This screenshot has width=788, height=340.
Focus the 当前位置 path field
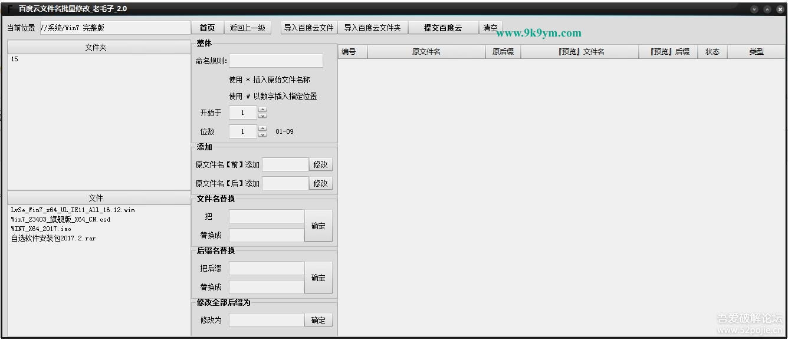coord(115,28)
